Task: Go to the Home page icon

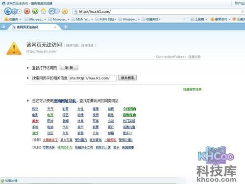Action: point(44,11)
